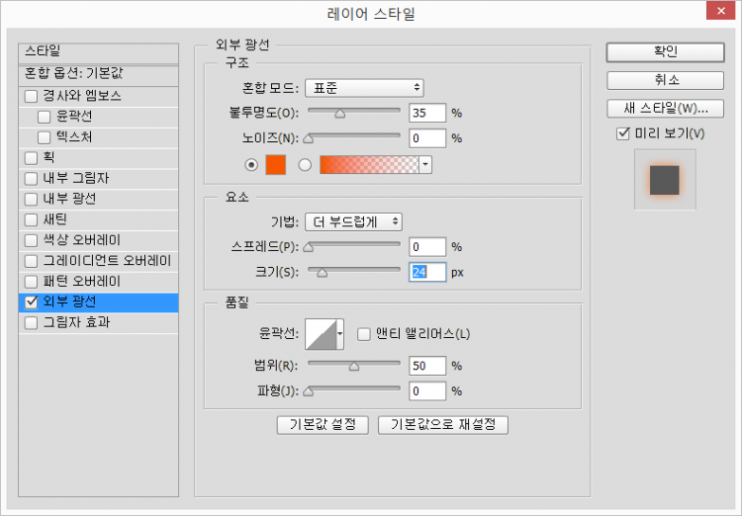Open the gradient picker dropdown arrow
This screenshot has height=516, width=742.
tap(425, 165)
